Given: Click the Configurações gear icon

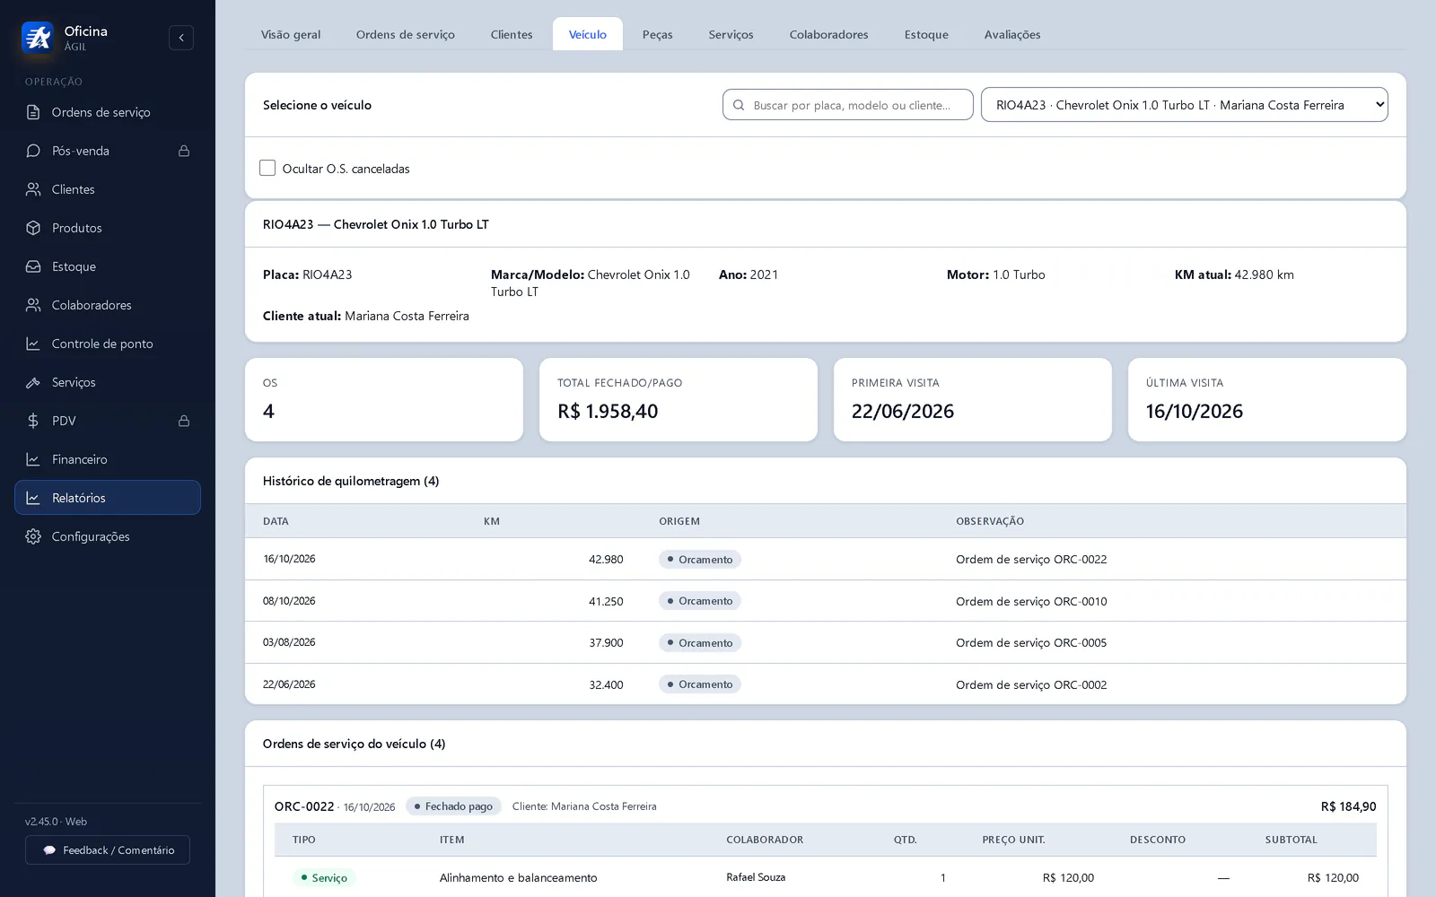Looking at the screenshot, I should (33, 536).
